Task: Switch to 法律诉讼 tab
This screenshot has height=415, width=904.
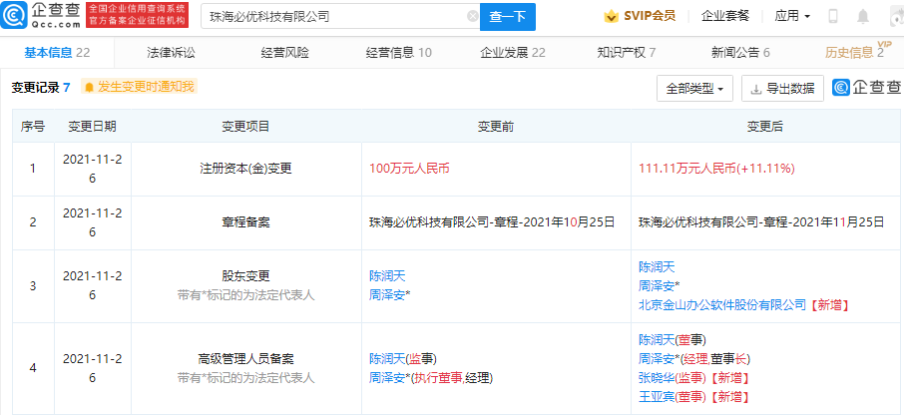Action: pos(172,53)
